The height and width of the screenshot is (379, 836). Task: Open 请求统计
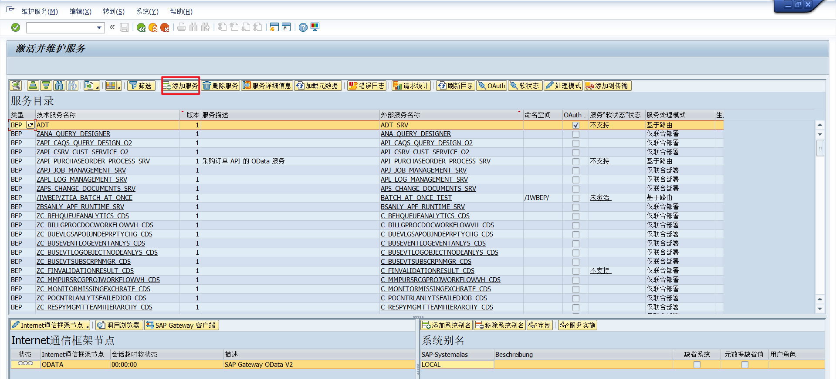(411, 86)
